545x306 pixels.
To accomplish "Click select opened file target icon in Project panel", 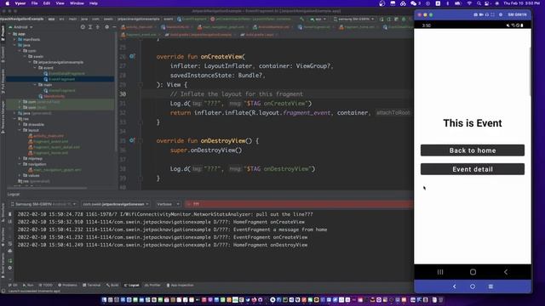I will tap(83, 27).
